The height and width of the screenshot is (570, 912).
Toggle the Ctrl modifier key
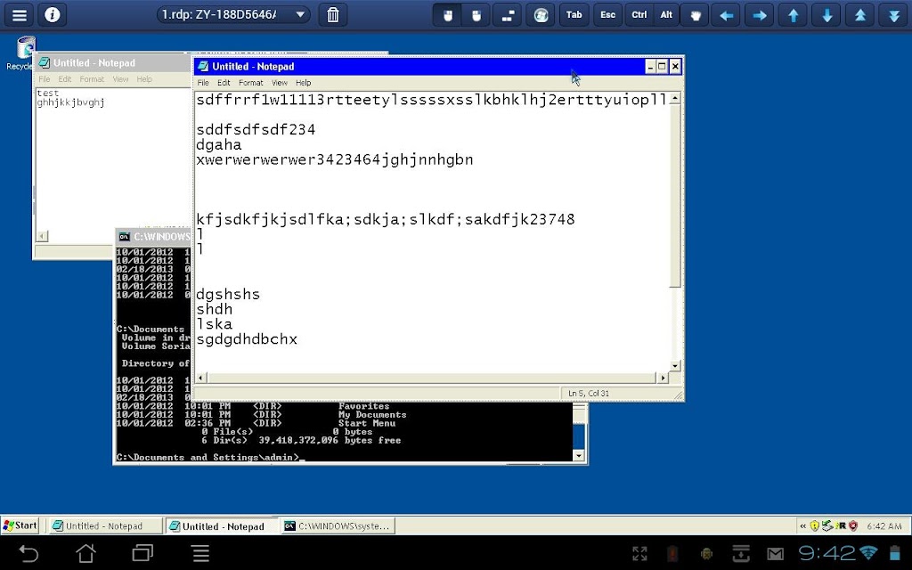pyautogui.click(x=639, y=15)
